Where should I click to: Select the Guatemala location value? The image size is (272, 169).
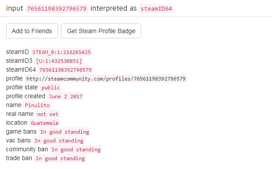coord(45,123)
